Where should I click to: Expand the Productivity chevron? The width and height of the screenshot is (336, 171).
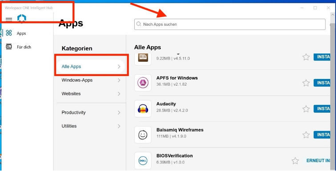[119, 112]
